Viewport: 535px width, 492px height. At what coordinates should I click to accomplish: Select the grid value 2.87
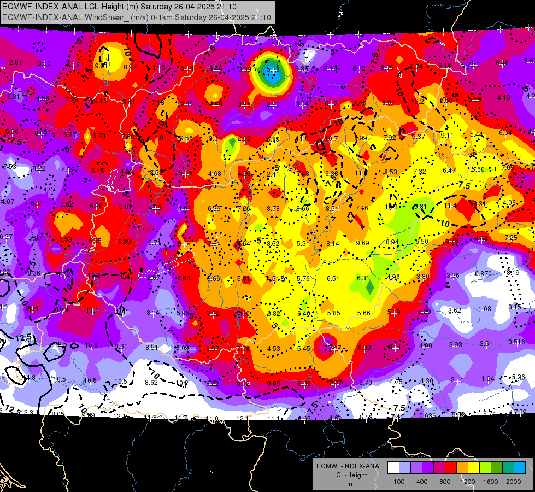[x=16, y=62]
